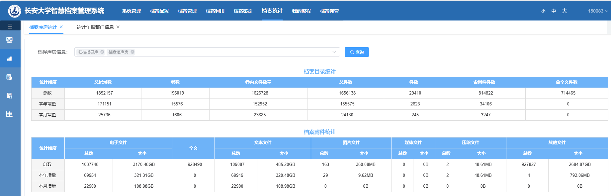Image resolution: width=611 pixels, height=196 pixels.
Task: Switch to the 统计年报部门信息 tab
Action: click(x=95, y=27)
